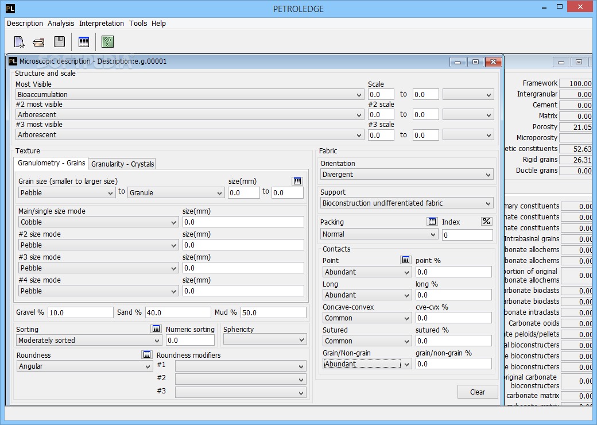
Task: Open the Packing Normal dropdown
Action: (x=379, y=234)
